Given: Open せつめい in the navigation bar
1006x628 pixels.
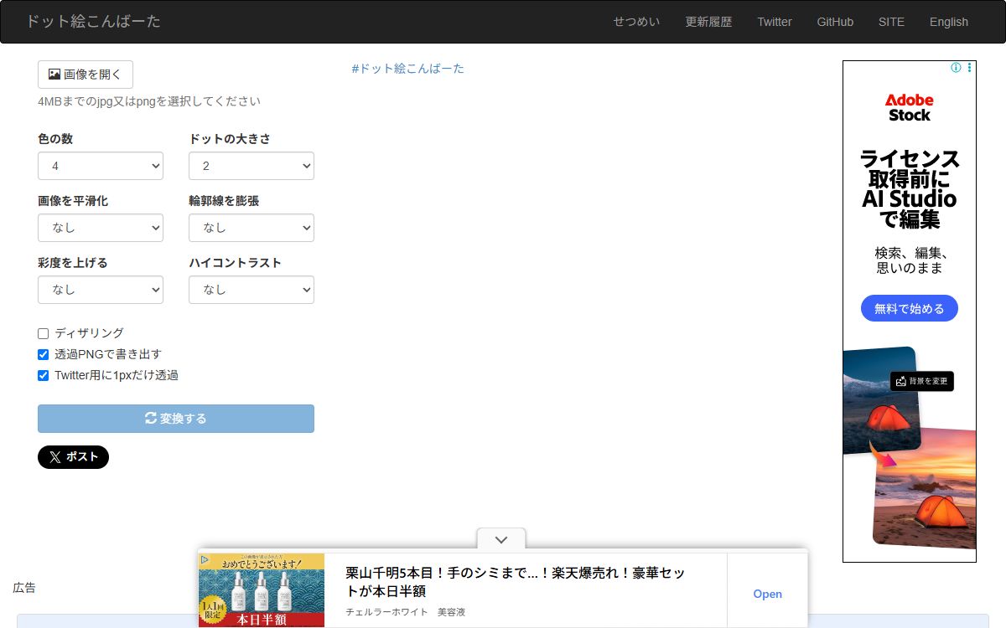Looking at the screenshot, I should tap(636, 22).
